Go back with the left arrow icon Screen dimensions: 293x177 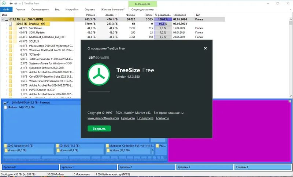click(x=11, y=3)
